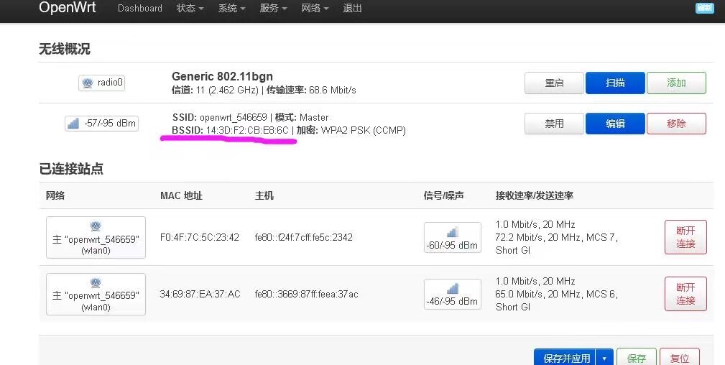Open the Dashboard menu item
The image size is (725, 365).
coord(139,9)
